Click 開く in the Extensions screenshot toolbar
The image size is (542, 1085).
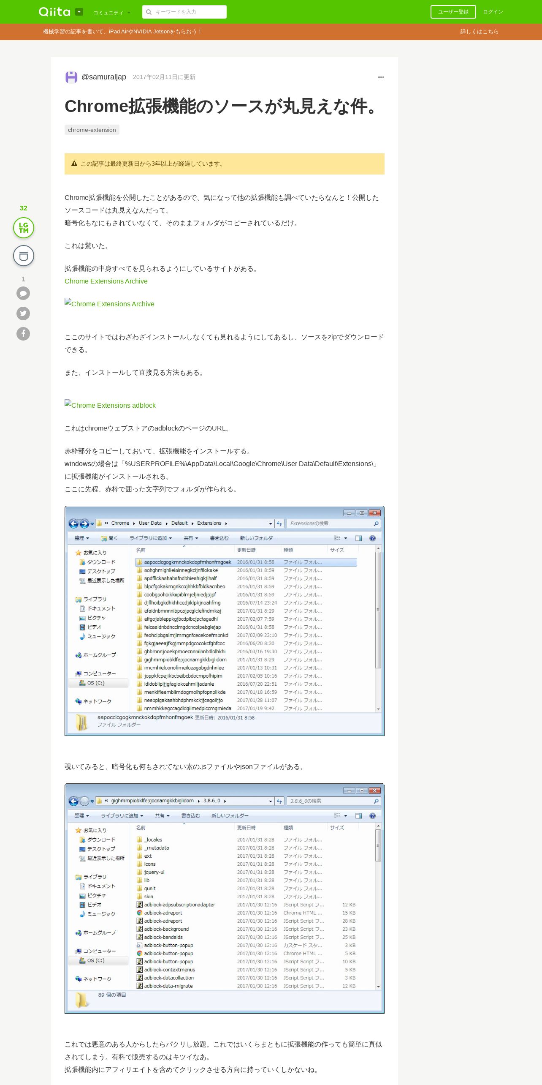point(109,538)
